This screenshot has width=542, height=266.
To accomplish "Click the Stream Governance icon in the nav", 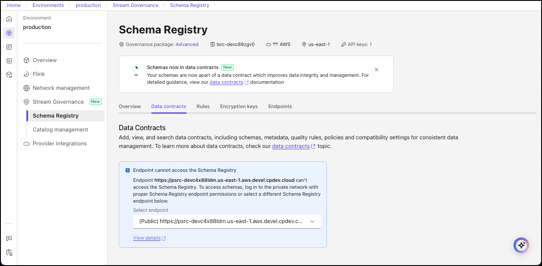I will pos(26,102).
